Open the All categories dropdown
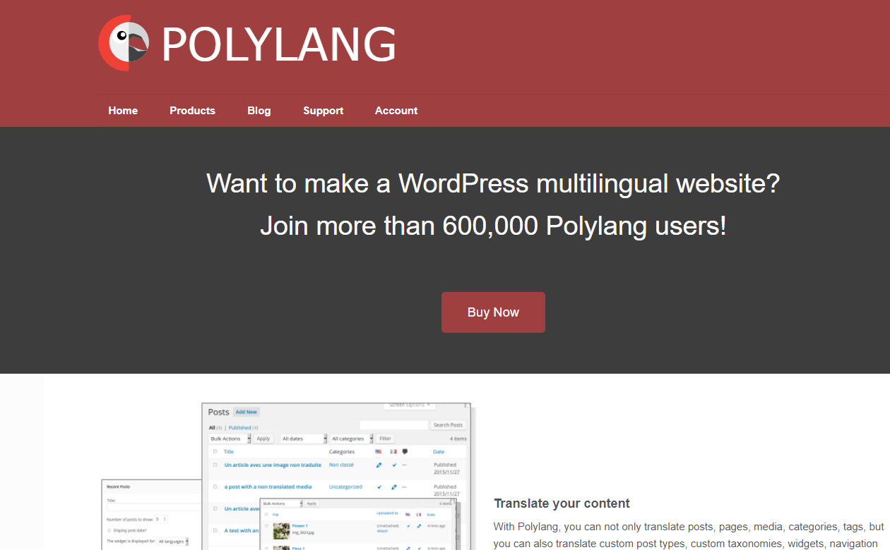 pos(351,439)
